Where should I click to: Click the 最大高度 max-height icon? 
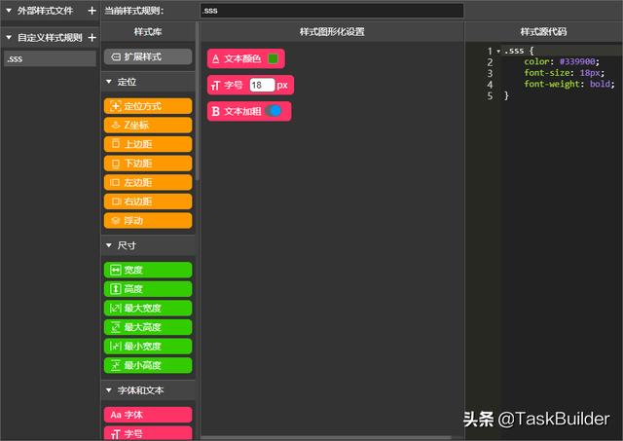pyautogui.click(x=115, y=327)
